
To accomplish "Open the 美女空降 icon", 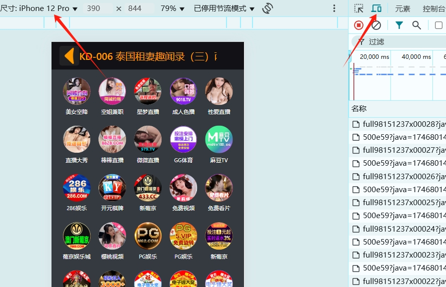I will (x=77, y=91).
